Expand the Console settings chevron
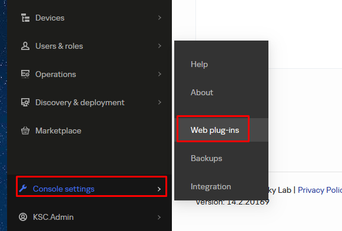Image resolution: width=342 pixels, height=231 pixels. [x=159, y=189]
